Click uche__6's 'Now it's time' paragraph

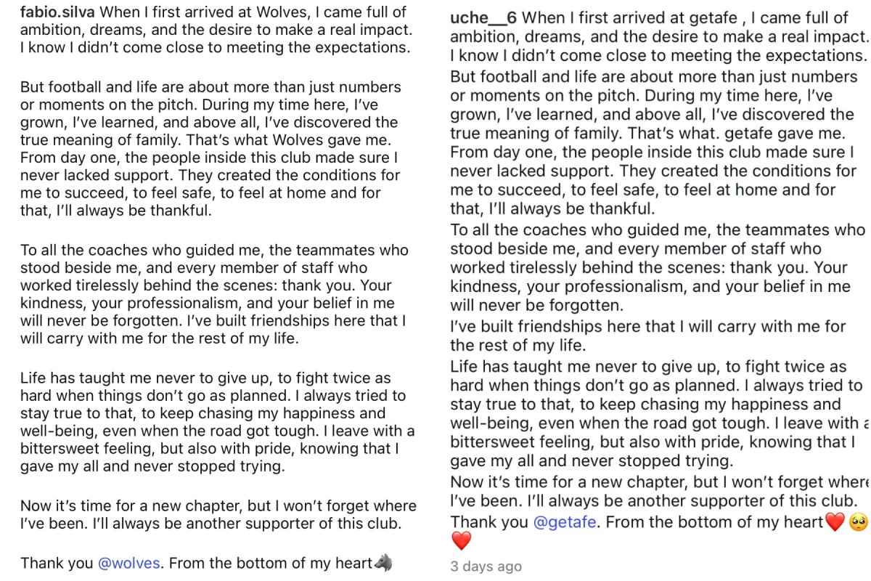tap(659, 491)
